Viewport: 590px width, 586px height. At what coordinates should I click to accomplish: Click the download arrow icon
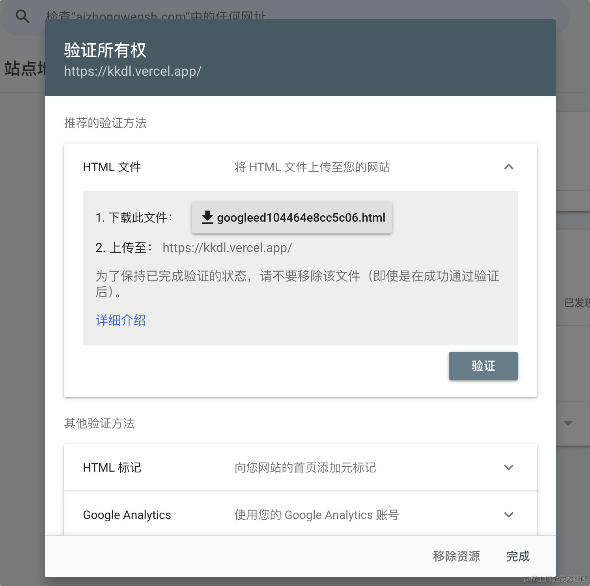207,217
